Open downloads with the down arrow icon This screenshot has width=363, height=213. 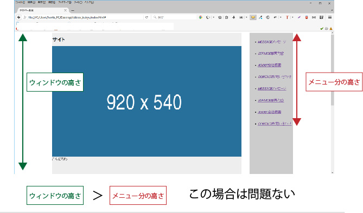tap(233, 17)
